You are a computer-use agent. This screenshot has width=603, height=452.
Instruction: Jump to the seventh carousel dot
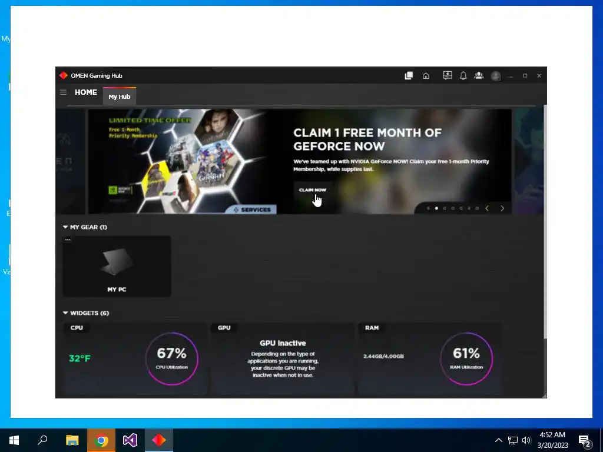click(477, 208)
